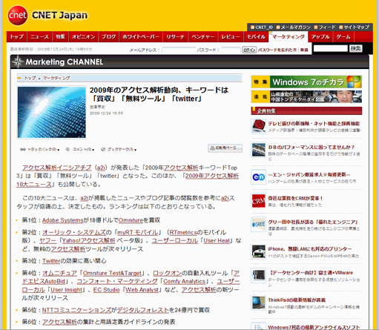Click the CRM red thumbnail icon
379x330 pixels.
[x=258, y=201]
